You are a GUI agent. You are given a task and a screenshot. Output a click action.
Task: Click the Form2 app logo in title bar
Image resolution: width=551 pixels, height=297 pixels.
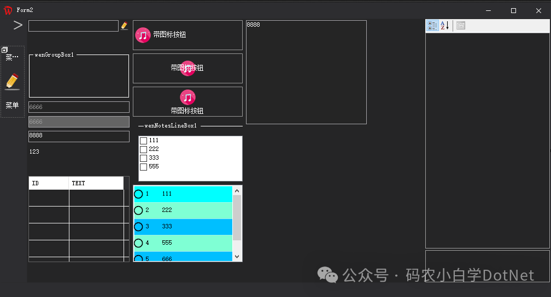pyautogui.click(x=8, y=10)
